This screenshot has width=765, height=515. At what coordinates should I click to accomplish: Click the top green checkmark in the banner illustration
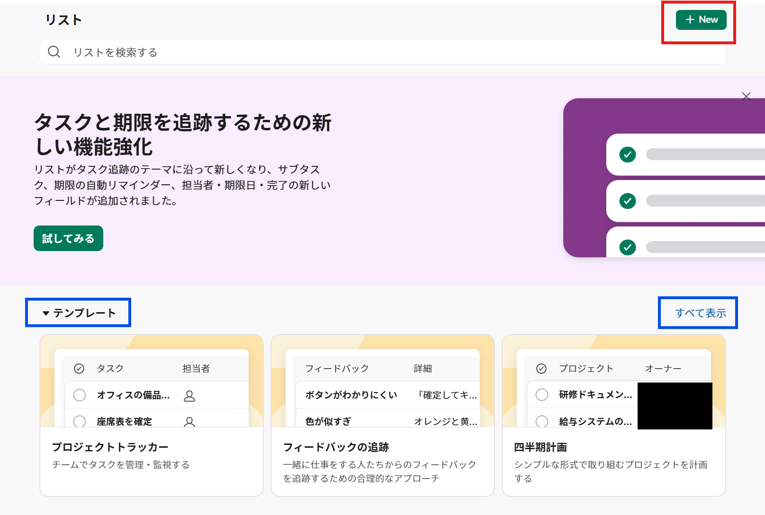627,155
